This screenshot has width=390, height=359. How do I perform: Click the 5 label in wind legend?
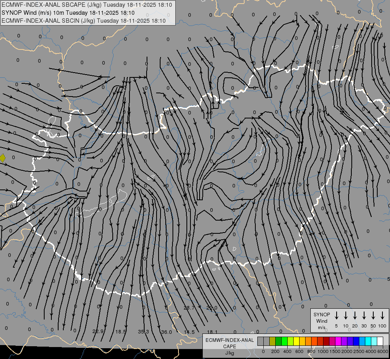[336, 326]
